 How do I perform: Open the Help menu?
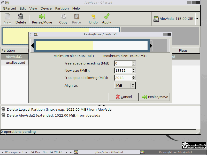coord(76,9)
